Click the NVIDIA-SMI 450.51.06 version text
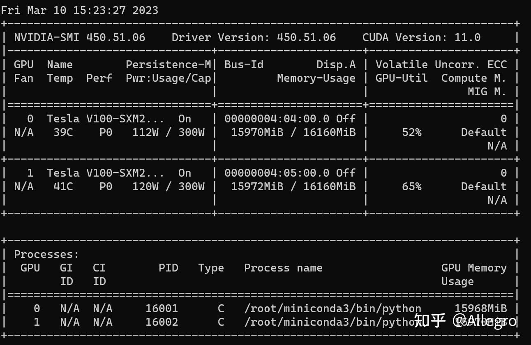The image size is (531, 345). click(79, 37)
